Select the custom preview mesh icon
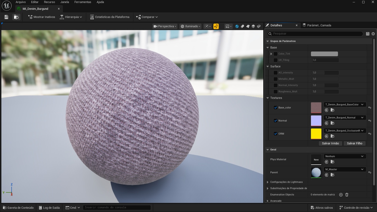 pyautogui.click(x=259, y=26)
